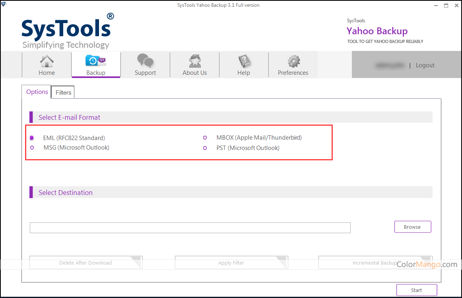This screenshot has height=298, width=462.
Task: Select MBOX (Apple Mail/Thunderbird) format
Action: [x=205, y=137]
